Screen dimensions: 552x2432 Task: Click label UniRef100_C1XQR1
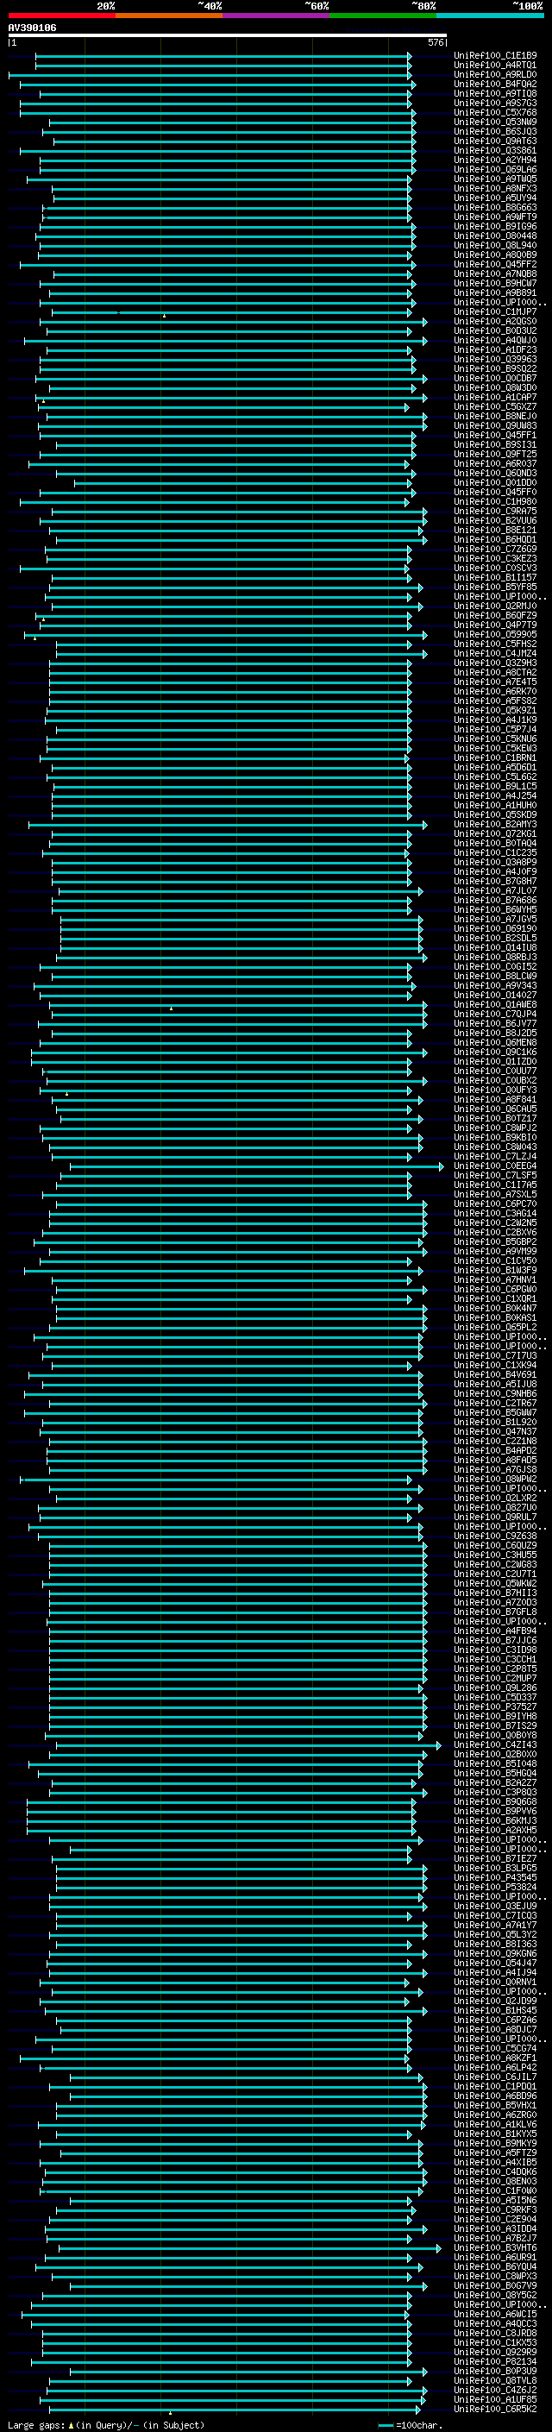pos(495,1299)
